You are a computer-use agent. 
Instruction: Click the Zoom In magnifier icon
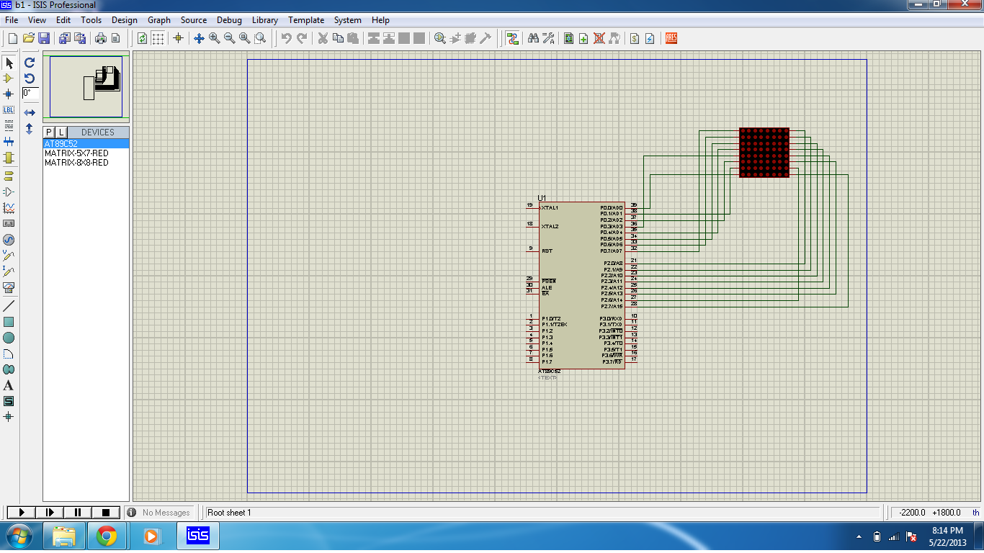tap(214, 38)
